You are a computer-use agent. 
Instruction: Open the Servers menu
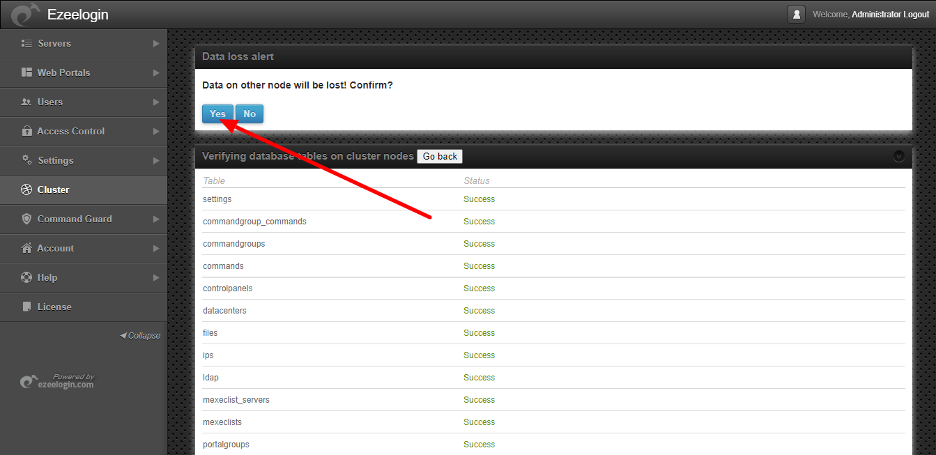coord(84,43)
